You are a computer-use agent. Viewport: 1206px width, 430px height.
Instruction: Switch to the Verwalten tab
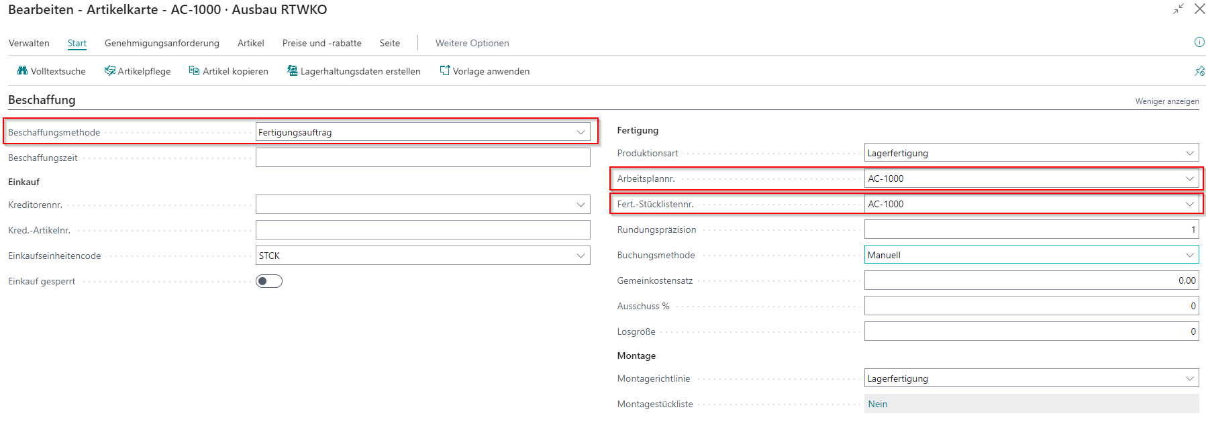29,43
